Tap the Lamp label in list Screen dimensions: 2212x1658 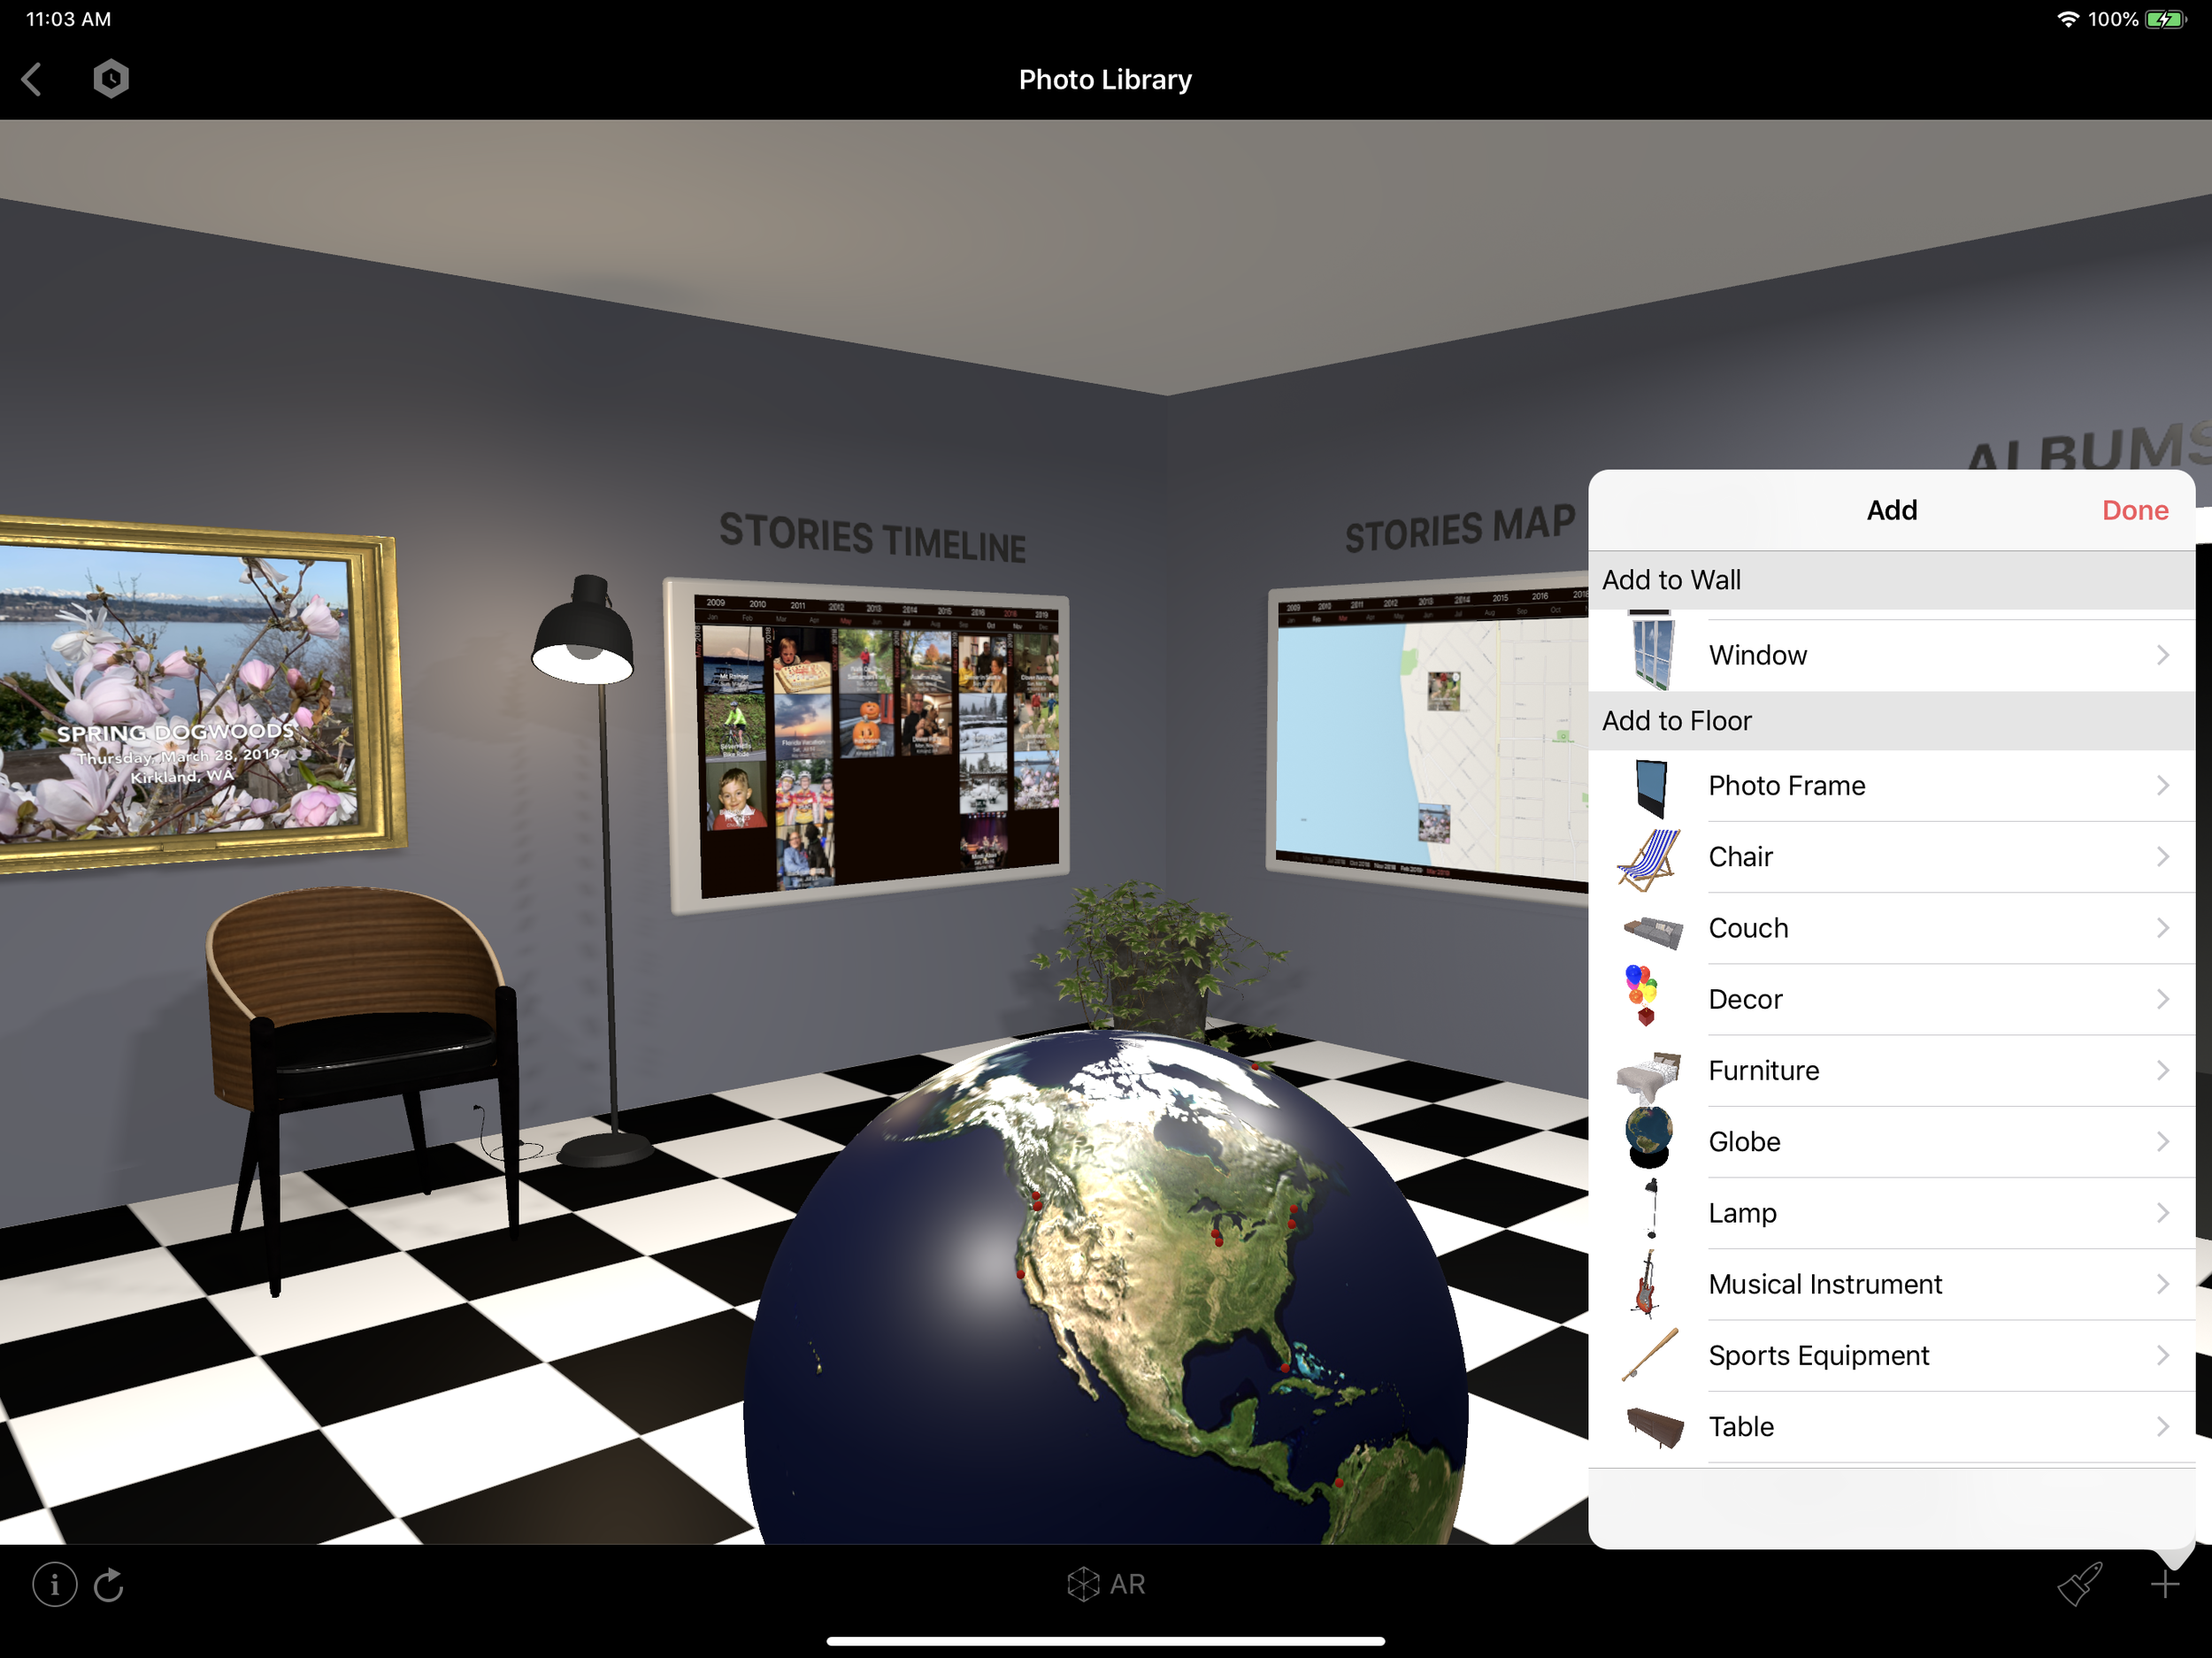pos(1742,1213)
